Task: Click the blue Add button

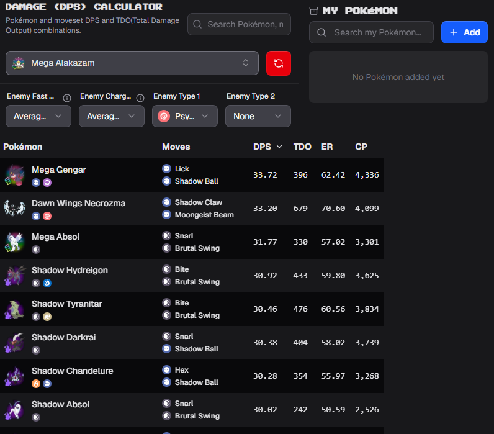Action: tap(464, 32)
